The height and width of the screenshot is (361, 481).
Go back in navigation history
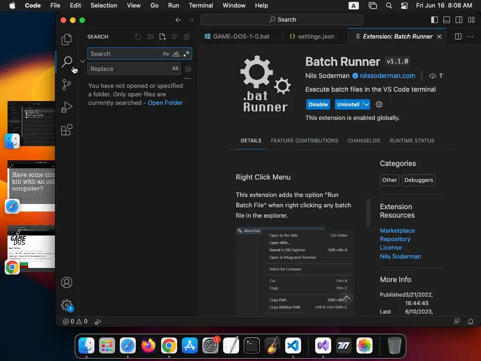click(178, 20)
